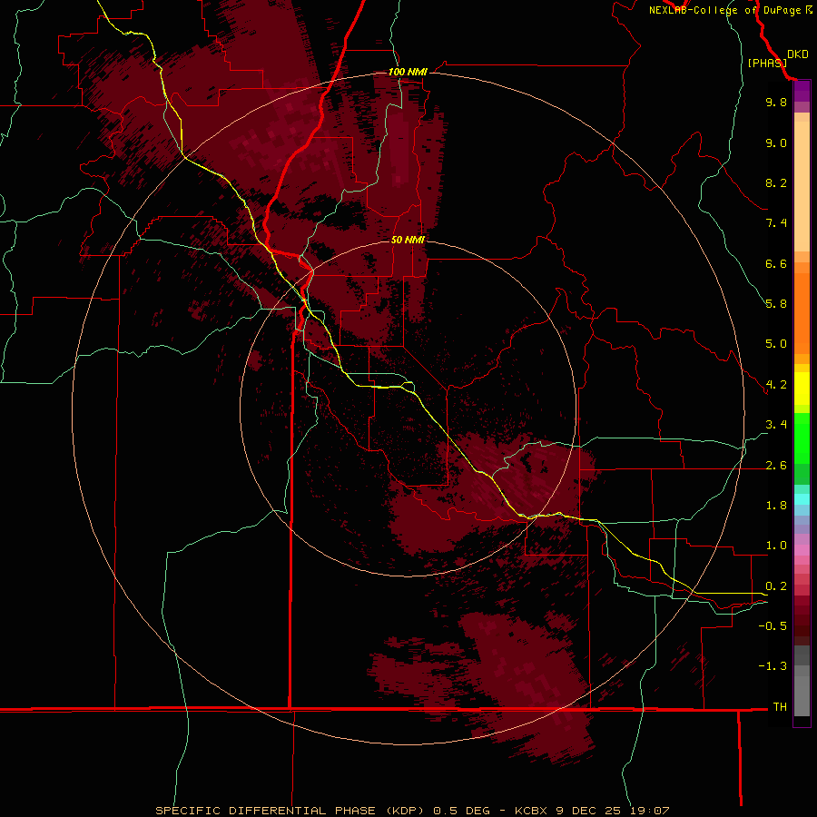
Task: Click the "5.8" color scale value
Action: click(776, 304)
